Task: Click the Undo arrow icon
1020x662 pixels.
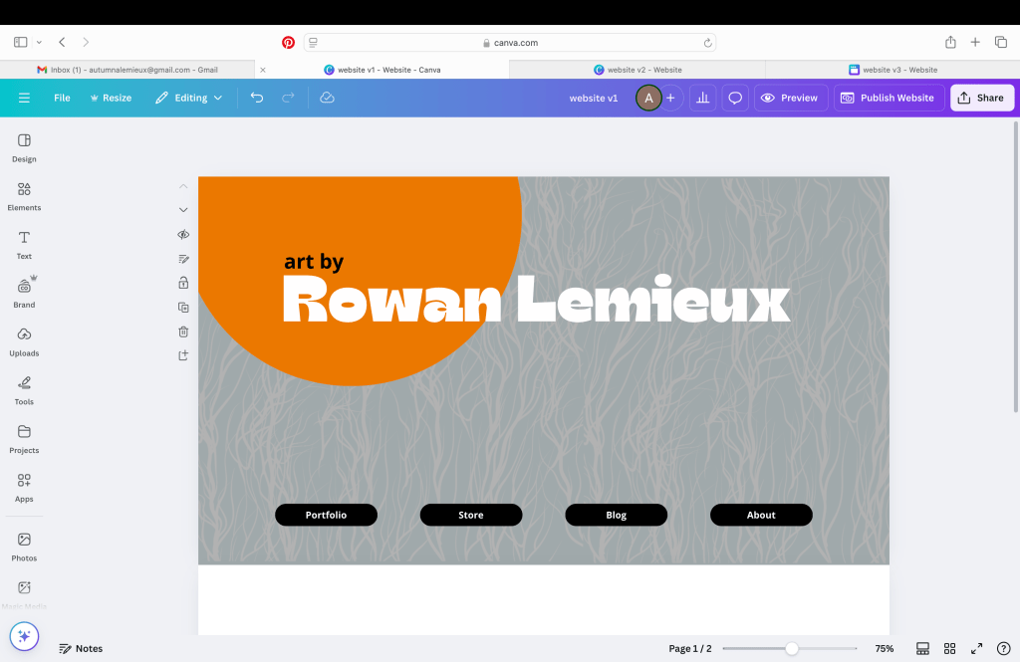Action: 257,98
